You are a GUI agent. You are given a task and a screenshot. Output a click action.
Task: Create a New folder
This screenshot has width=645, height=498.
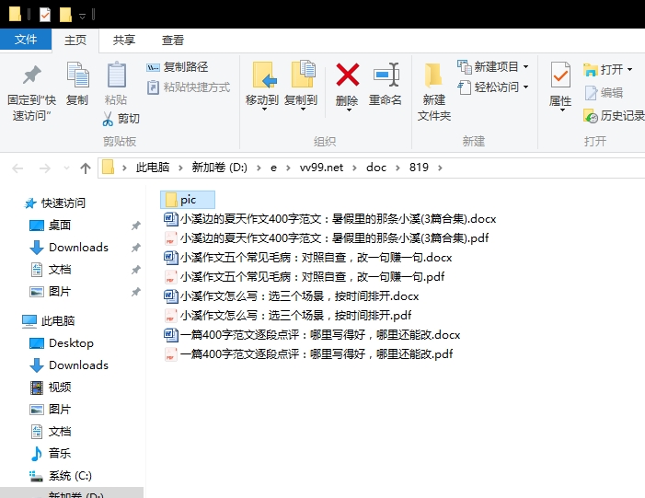(x=433, y=92)
